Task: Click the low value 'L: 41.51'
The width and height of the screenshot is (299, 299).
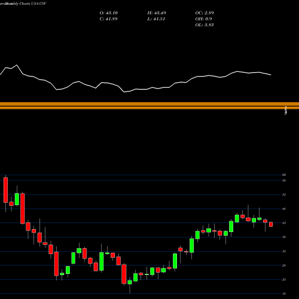Action: click(x=156, y=19)
